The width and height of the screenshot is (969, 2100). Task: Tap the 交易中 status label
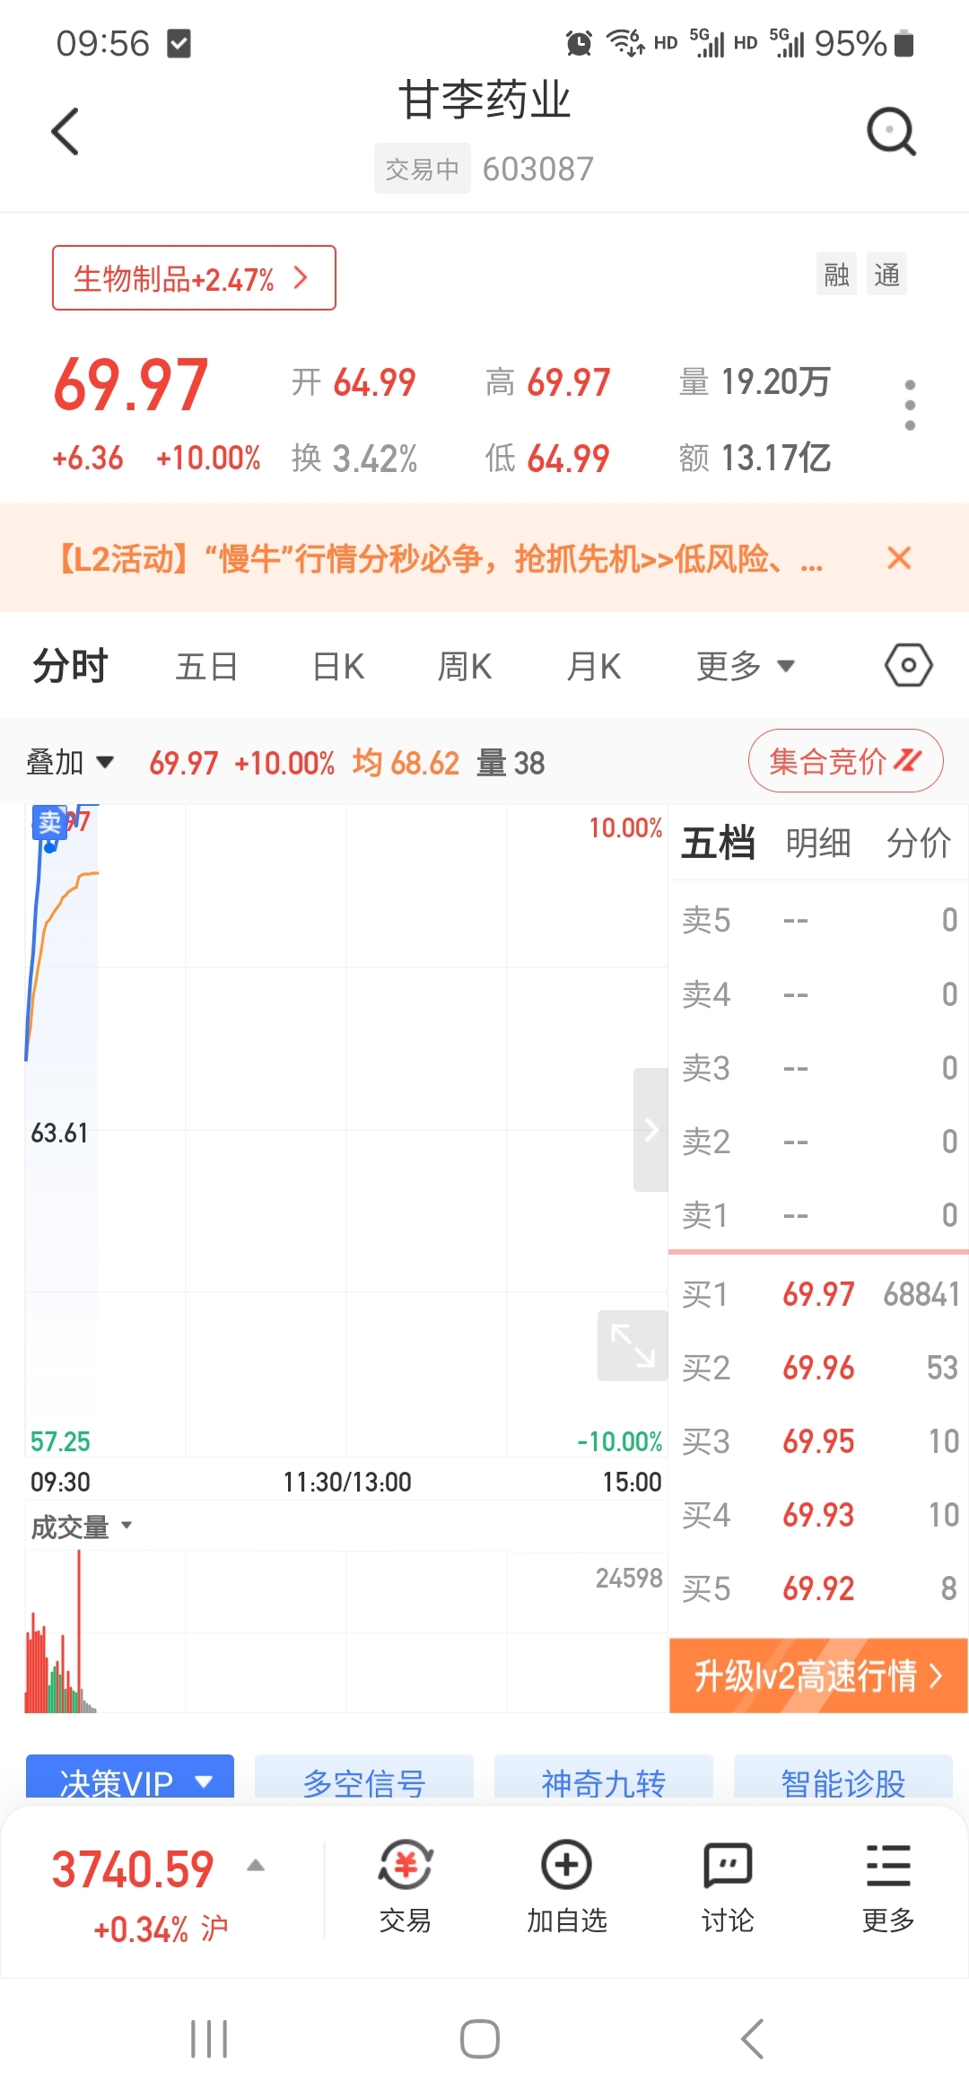423,169
